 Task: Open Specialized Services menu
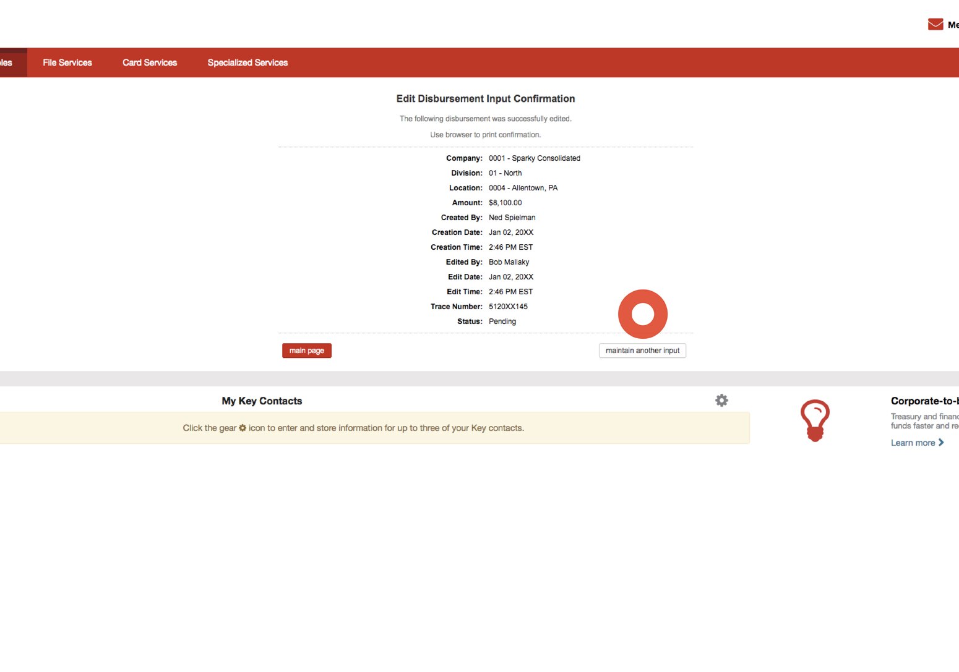[x=247, y=62]
